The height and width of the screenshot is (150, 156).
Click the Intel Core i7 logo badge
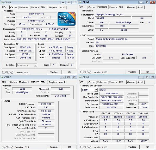(66, 19)
